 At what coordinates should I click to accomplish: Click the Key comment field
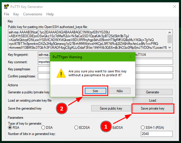coord(105,62)
